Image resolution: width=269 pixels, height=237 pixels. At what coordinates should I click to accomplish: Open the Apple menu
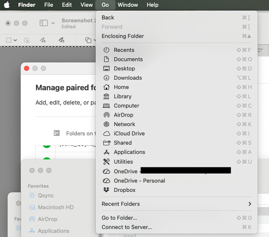7,5
